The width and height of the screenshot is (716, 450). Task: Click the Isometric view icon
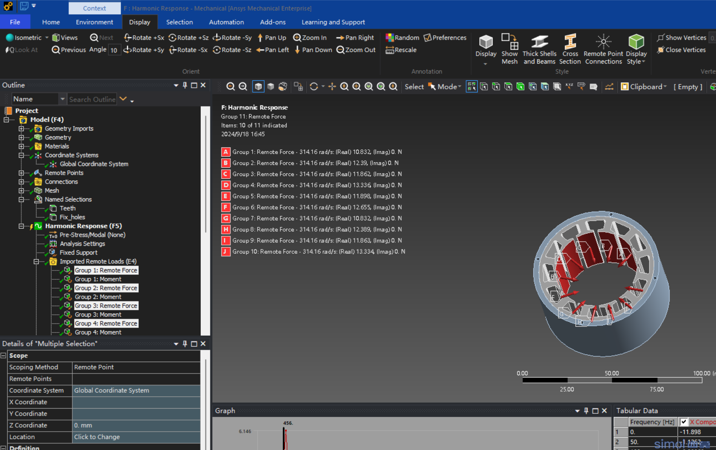[10, 38]
